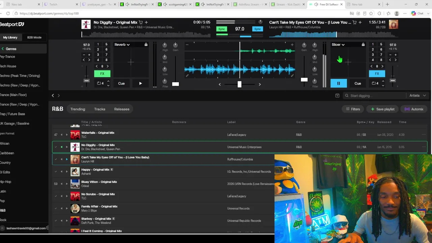Click the right deck Cue button
Screen dimensions: 432x243
click(x=358, y=83)
